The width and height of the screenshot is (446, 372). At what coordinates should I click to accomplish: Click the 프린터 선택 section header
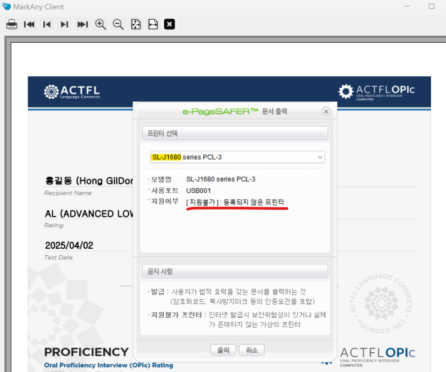235,133
